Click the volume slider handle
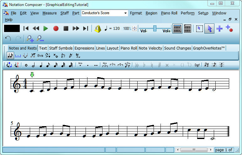The width and height of the screenshot is (242, 155). pyautogui.click(x=155, y=28)
